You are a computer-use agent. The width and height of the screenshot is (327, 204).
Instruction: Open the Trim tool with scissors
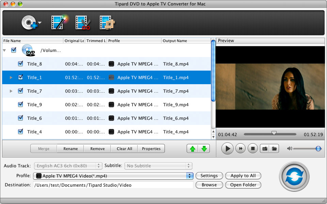83,23
